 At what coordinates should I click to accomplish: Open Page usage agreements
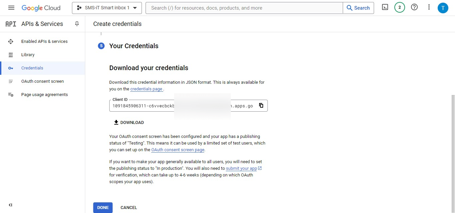pos(44,95)
